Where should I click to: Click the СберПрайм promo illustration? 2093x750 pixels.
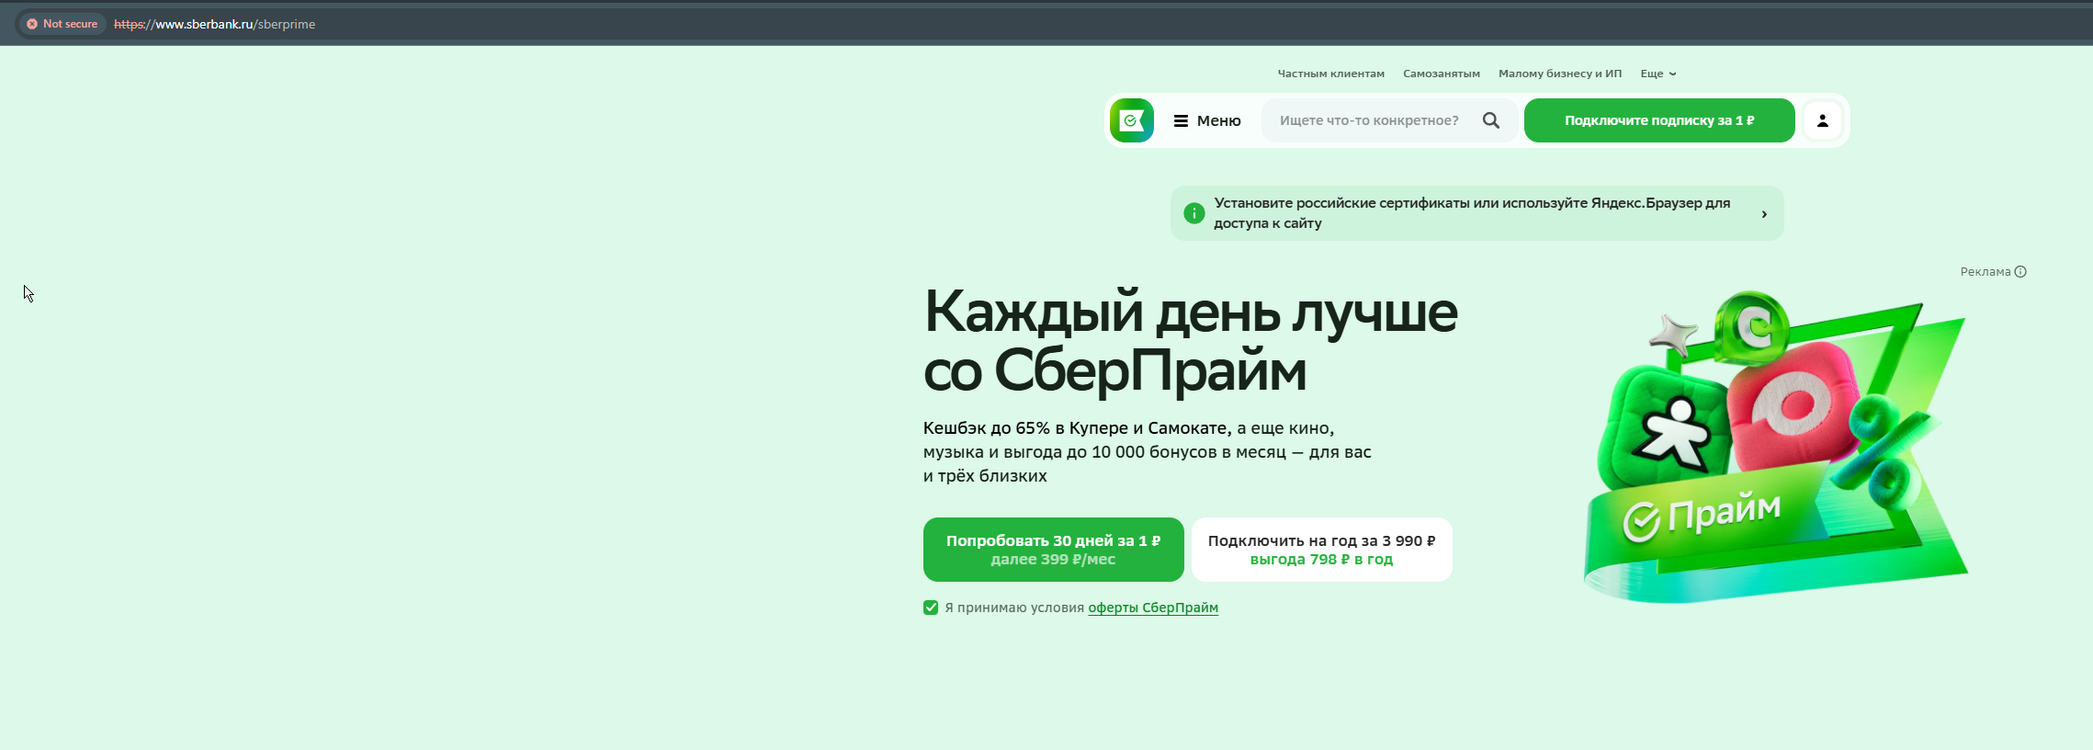tap(1776, 448)
